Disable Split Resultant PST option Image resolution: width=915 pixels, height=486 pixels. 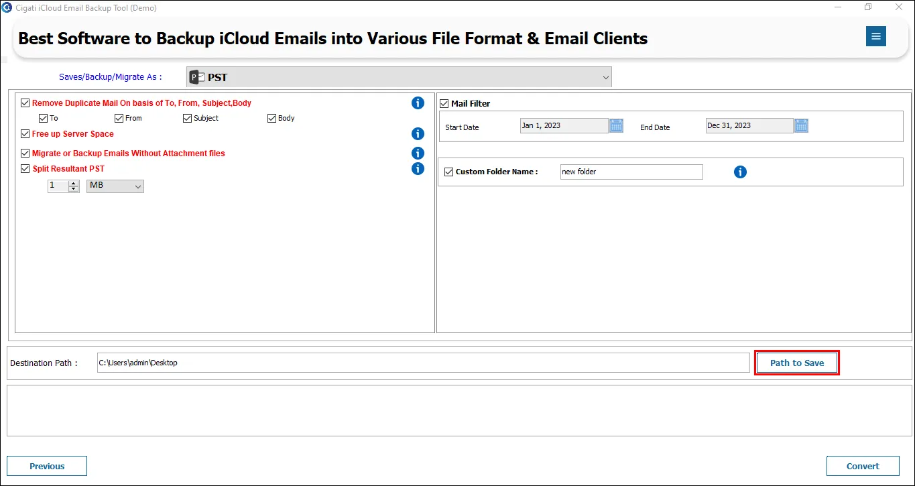click(x=25, y=169)
